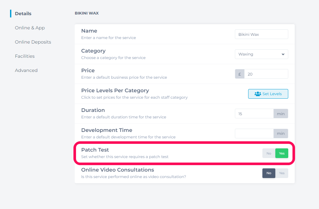
Task: Click the empty Development Time field
Action: click(254, 134)
